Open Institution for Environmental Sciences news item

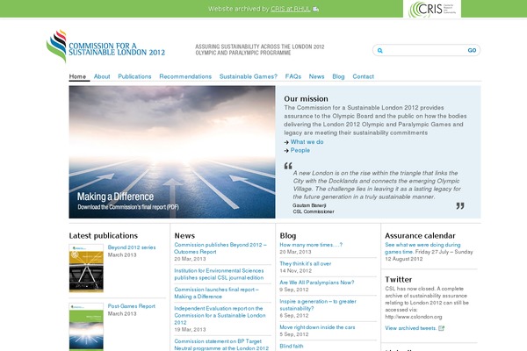(x=219, y=274)
